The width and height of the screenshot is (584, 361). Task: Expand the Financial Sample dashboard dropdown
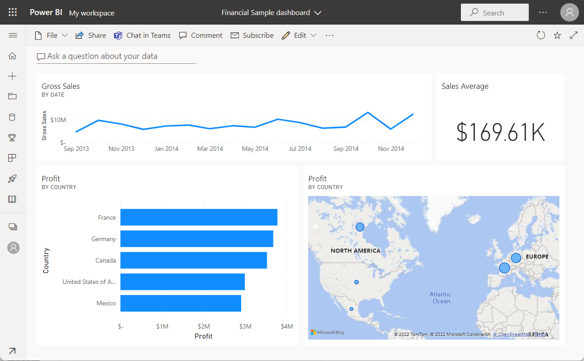coord(318,12)
